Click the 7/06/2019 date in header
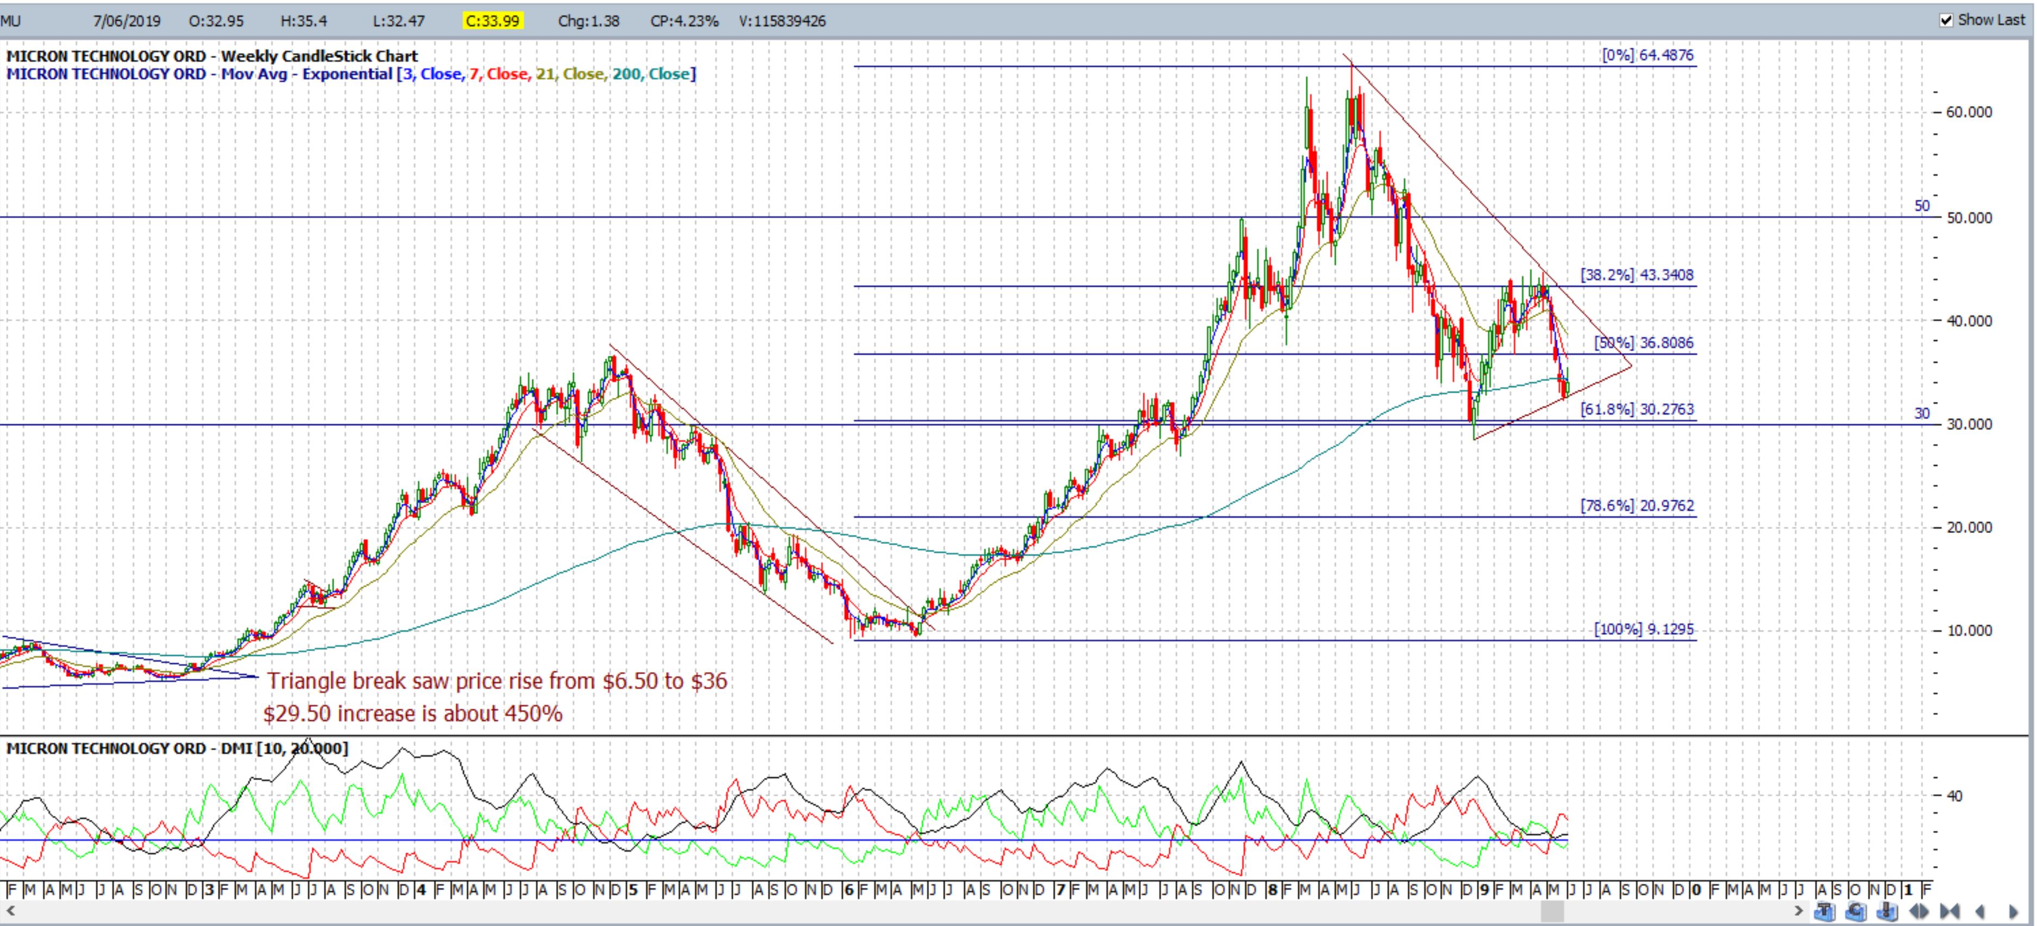 point(127,21)
